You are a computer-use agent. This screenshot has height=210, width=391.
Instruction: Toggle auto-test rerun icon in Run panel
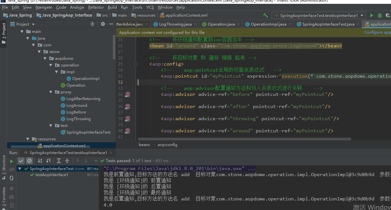point(12,178)
